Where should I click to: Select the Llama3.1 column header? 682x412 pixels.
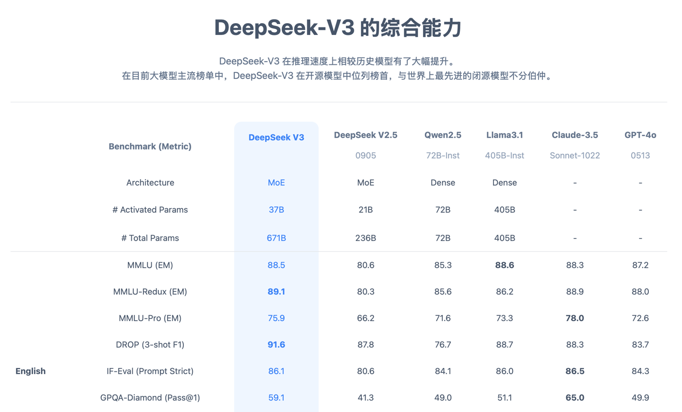pos(504,135)
